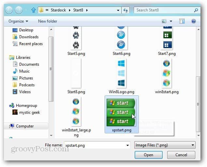Click the Forward navigation arrow
207x167 pixels.
point(19,10)
